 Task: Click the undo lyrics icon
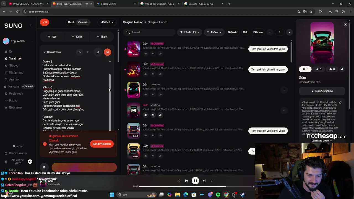pos(79,52)
